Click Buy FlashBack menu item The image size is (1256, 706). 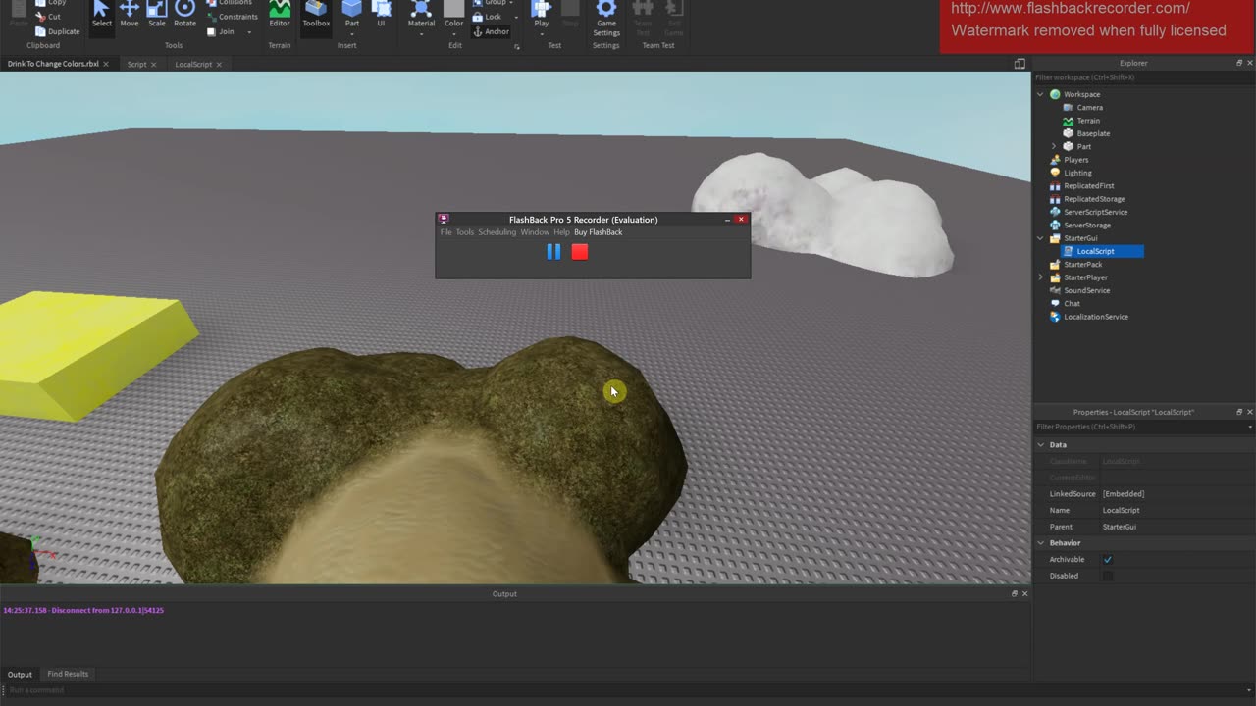(x=598, y=232)
